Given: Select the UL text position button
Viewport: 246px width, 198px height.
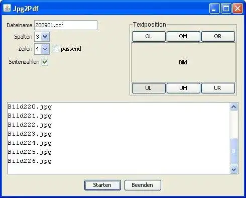Looking at the screenshot, I should [x=149, y=88].
